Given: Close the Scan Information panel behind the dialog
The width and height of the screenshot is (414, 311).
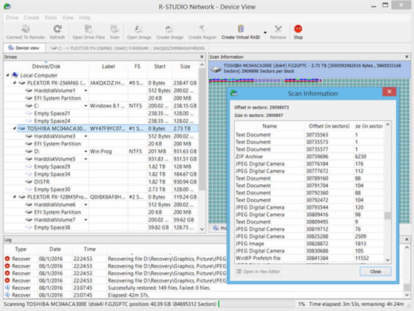Looking at the screenshot, I should (x=407, y=57).
